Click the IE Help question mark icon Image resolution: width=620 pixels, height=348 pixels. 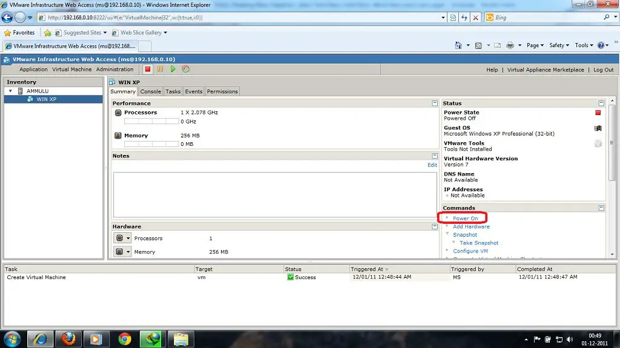pyautogui.click(x=601, y=45)
